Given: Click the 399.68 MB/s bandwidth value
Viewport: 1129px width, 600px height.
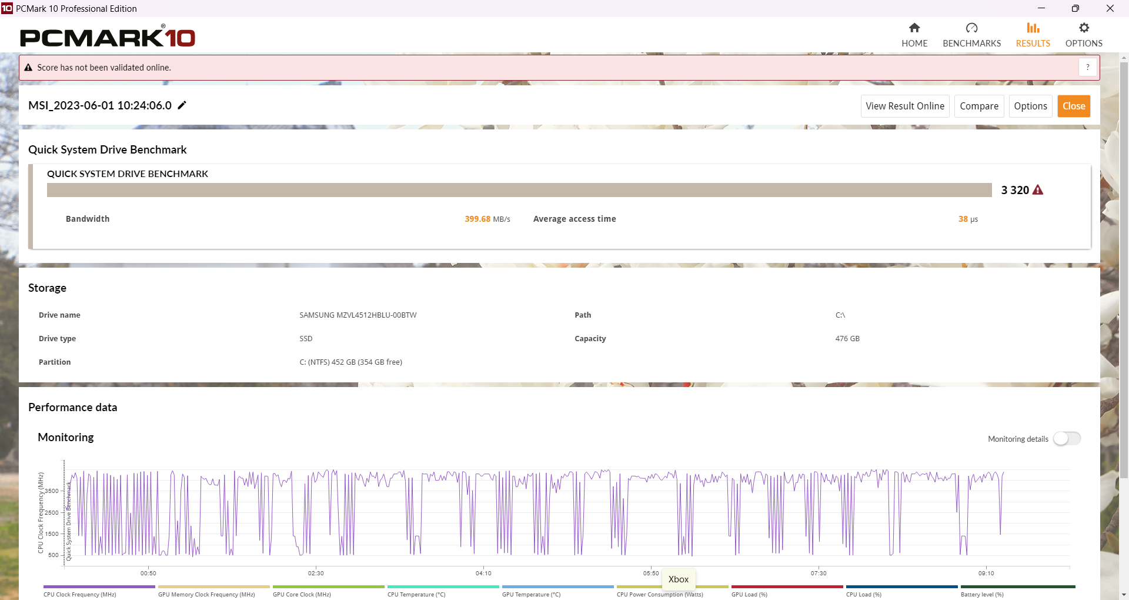Looking at the screenshot, I should pos(487,219).
